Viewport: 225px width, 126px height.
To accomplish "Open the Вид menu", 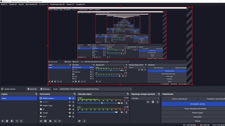I will [x=21, y=4].
